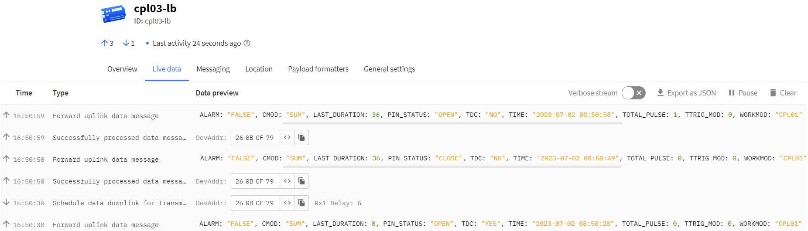808x231 pixels.
Task: Toggle hex view for DevAddr at 16:50:59
Action: [x=287, y=138]
